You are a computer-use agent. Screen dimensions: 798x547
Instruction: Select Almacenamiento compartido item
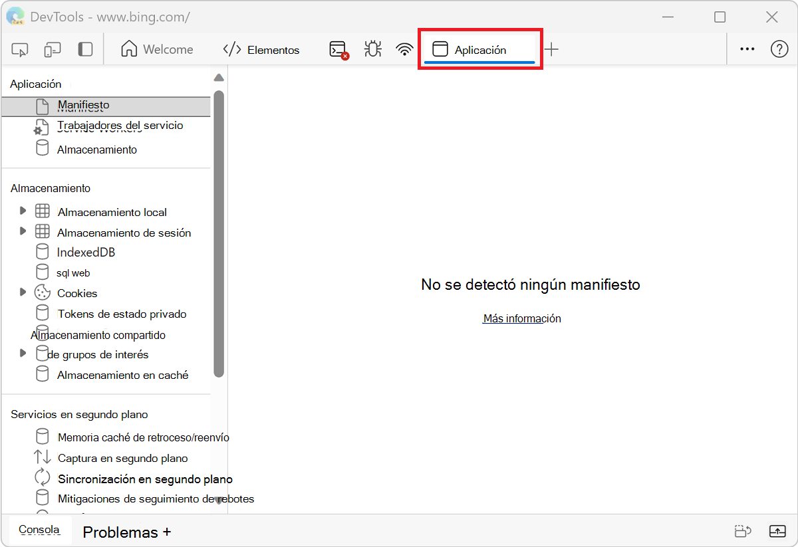98,335
